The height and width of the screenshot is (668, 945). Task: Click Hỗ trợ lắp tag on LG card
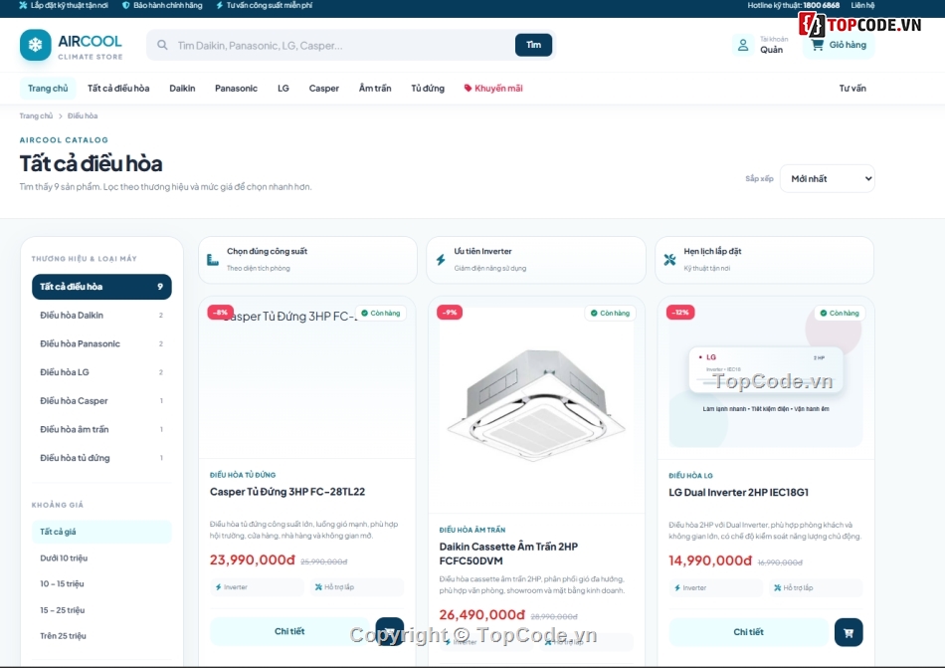pos(816,587)
